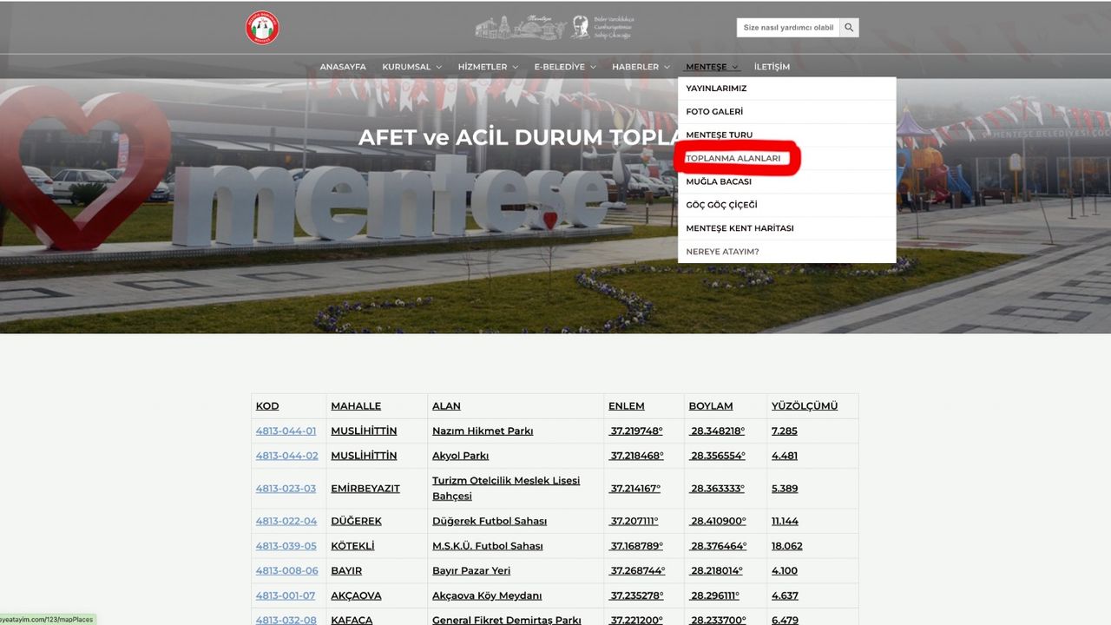Expand the HABERLER menu chevron

click(667, 67)
